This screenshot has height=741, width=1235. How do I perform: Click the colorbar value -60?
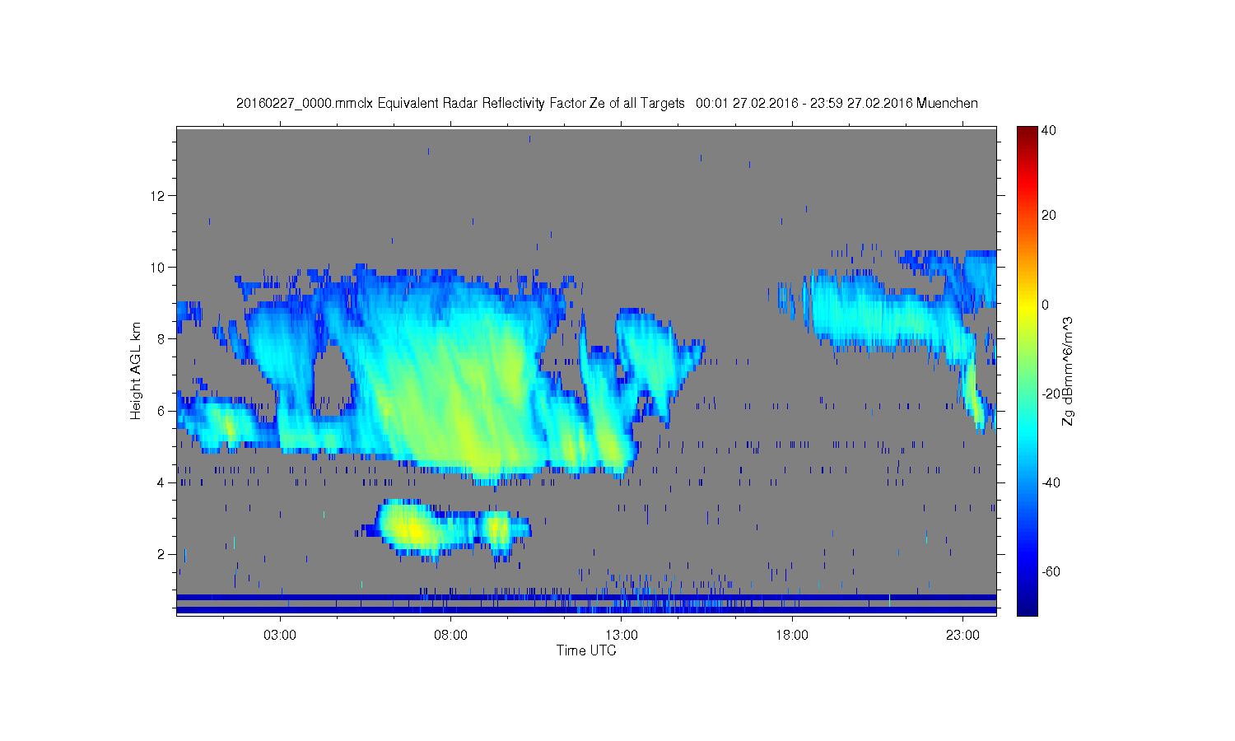(1051, 571)
